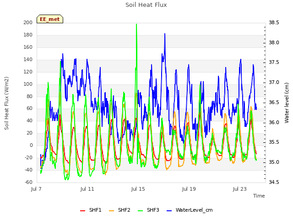This screenshot has height=219, width=293.
Task: Click the 80 left-axis tick label
Action: [29, 96]
